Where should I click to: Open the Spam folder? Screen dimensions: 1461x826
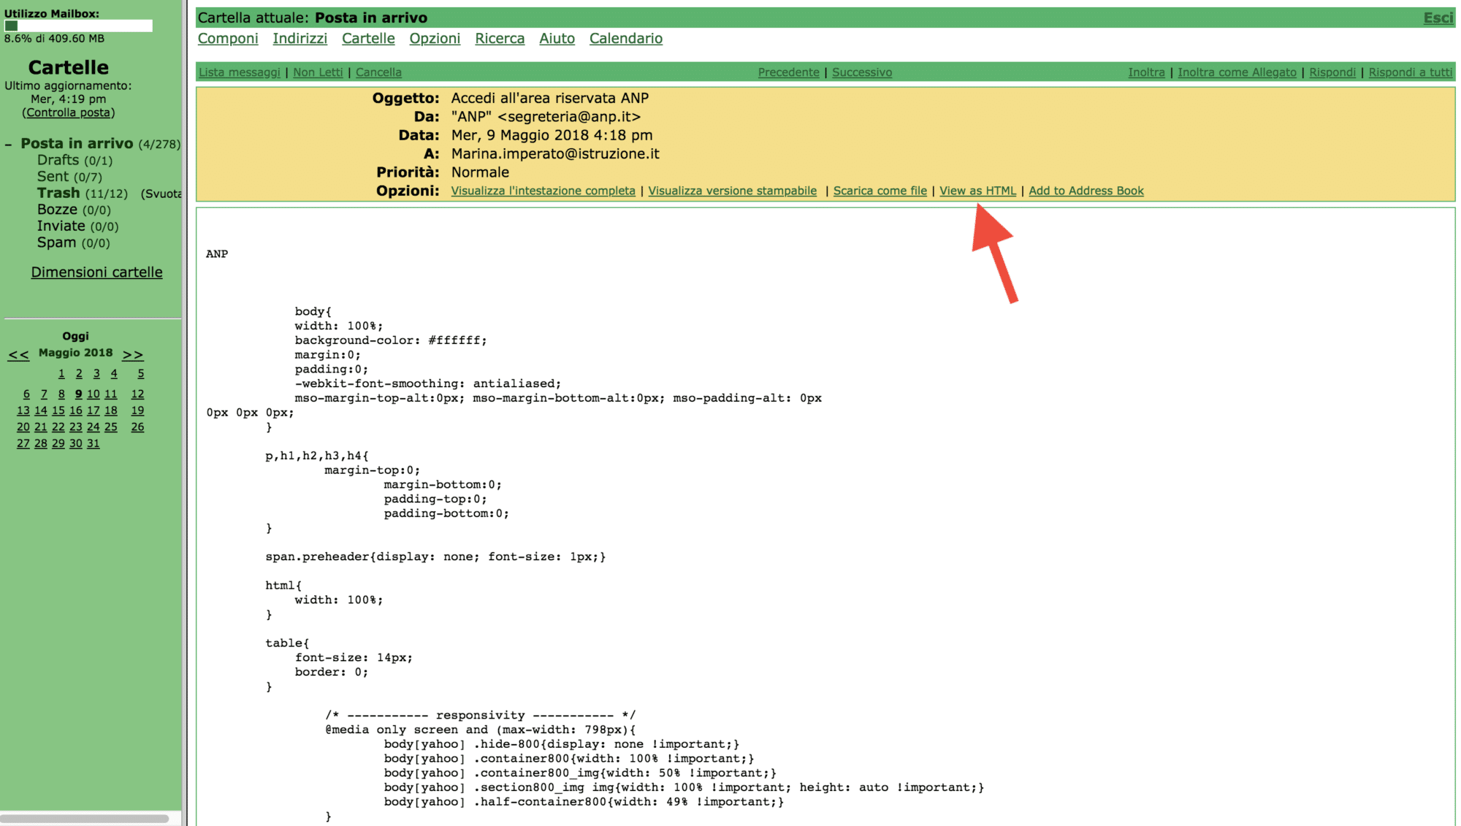[x=56, y=242]
